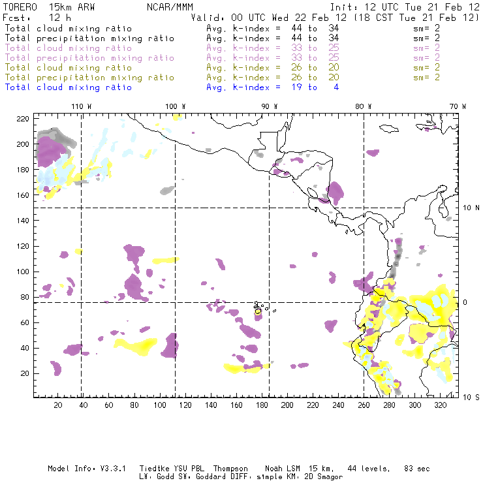Screen dimensions: 483x483
Task: Click the "Noah LSM" footer text
Action: pos(282,469)
